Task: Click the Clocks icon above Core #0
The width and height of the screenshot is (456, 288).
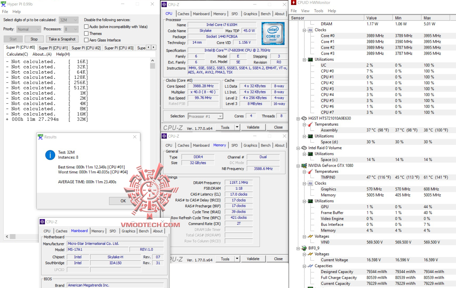Action: coord(310,30)
